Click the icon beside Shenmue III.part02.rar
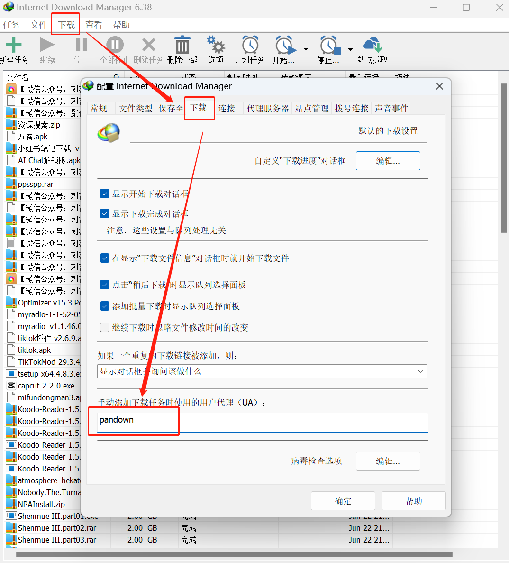Screen dimensions: 509x563 tap(11, 527)
